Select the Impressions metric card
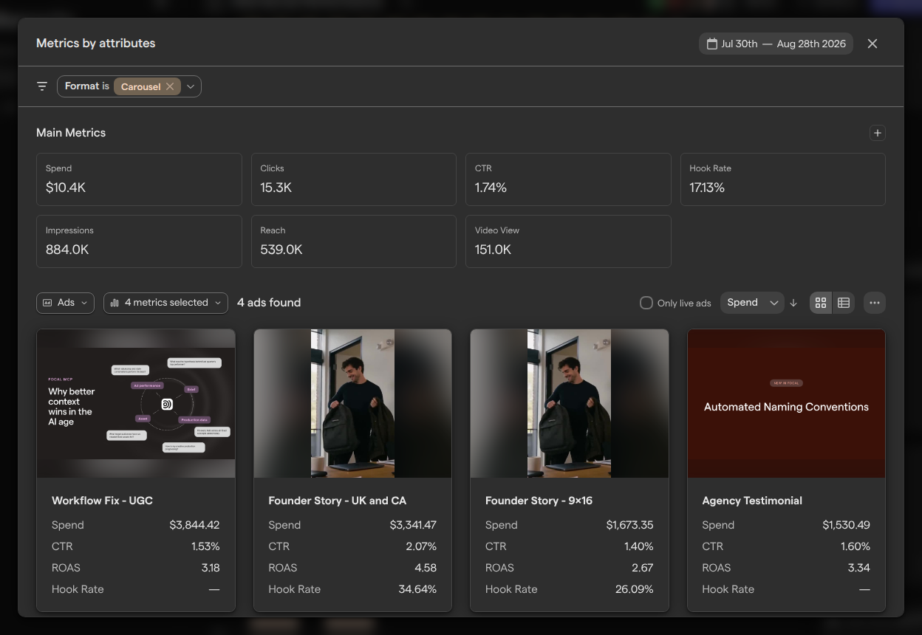The width and height of the screenshot is (922, 635). pyautogui.click(x=139, y=241)
